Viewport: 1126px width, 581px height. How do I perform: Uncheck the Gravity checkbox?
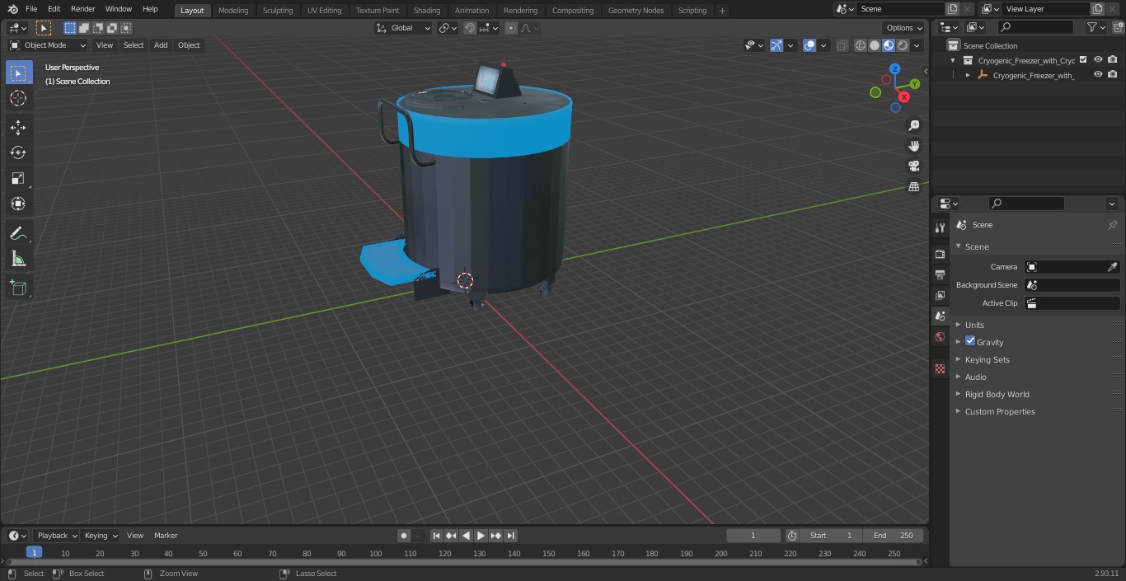coord(970,341)
